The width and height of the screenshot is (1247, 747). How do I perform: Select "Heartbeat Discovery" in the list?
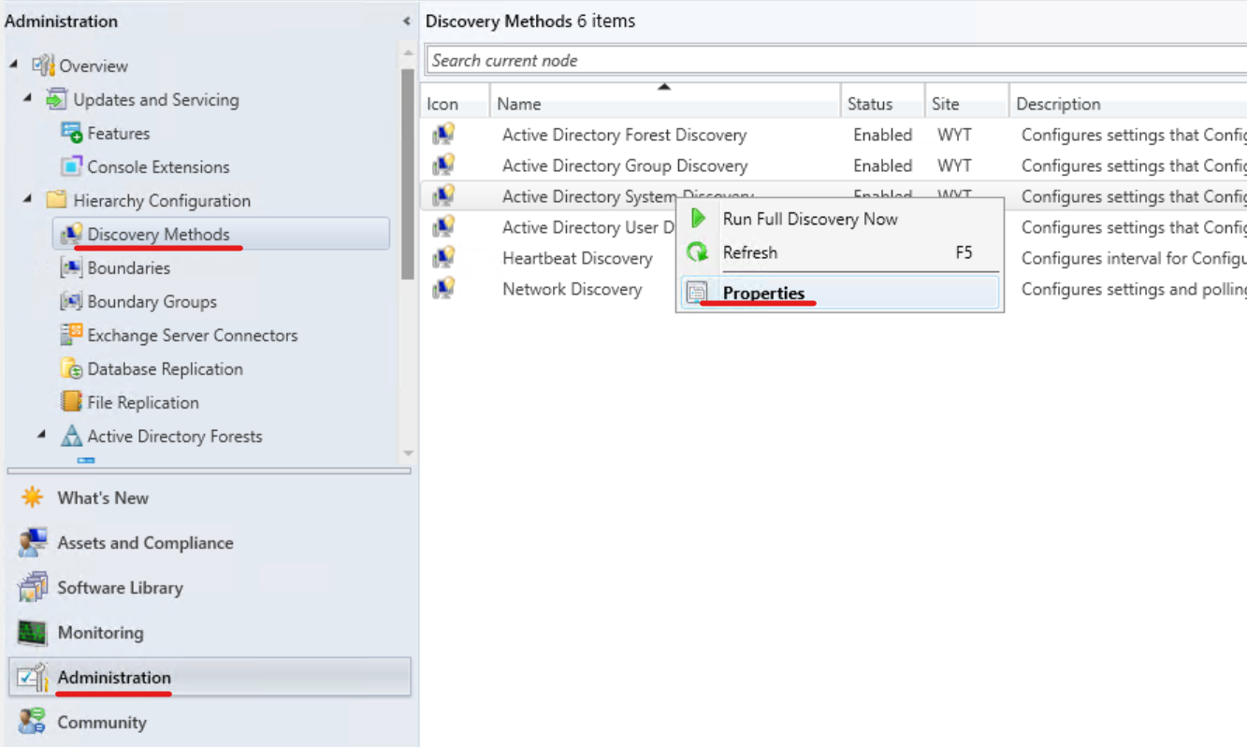577,258
